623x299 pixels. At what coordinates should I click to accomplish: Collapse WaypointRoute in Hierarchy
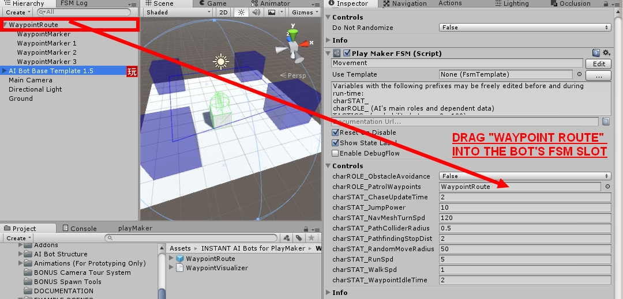(x=5, y=25)
